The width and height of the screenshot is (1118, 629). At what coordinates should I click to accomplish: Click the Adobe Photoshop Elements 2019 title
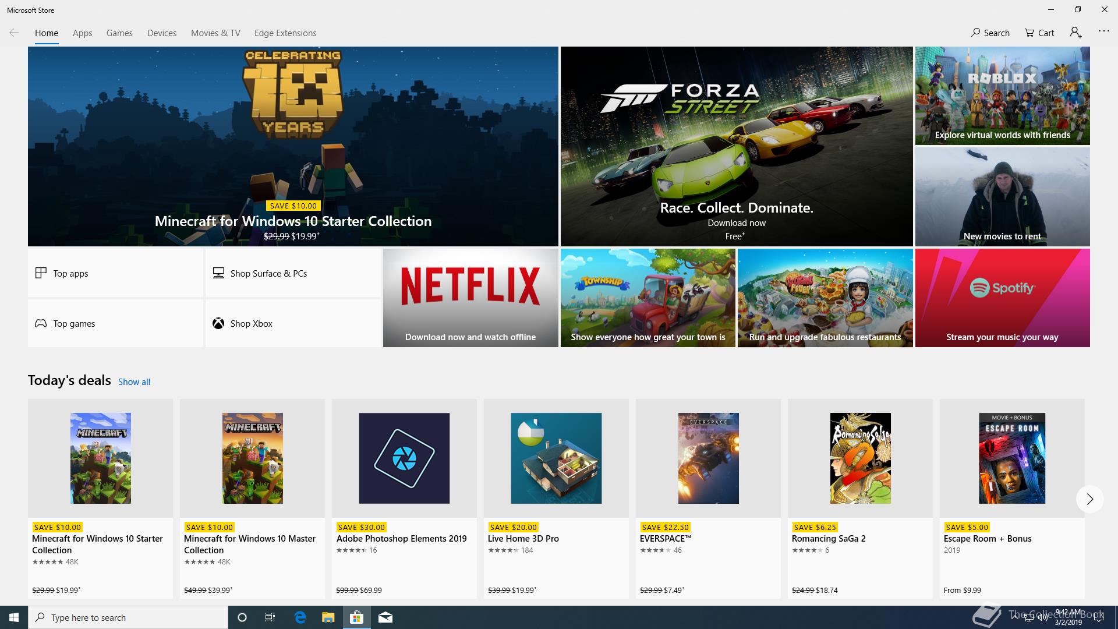[x=401, y=539]
